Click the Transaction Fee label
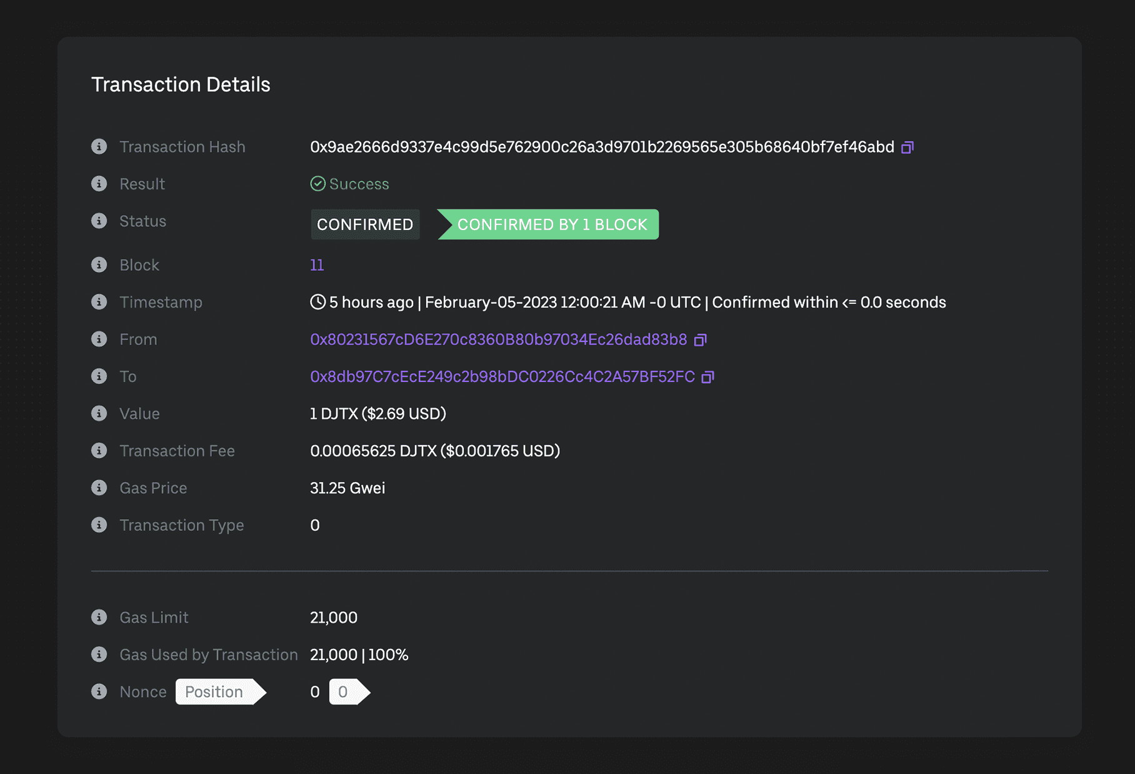Screen dimensions: 1135x774 pos(177,451)
